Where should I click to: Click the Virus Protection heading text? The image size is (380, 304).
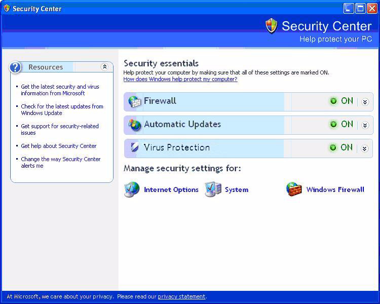[x=177, y=147]
